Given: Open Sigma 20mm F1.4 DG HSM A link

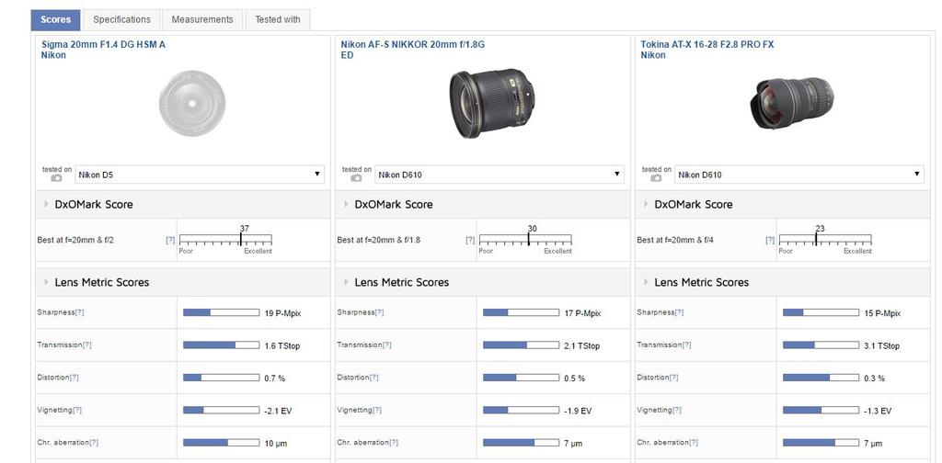Looking at the screenshot, I should [103, 44].
